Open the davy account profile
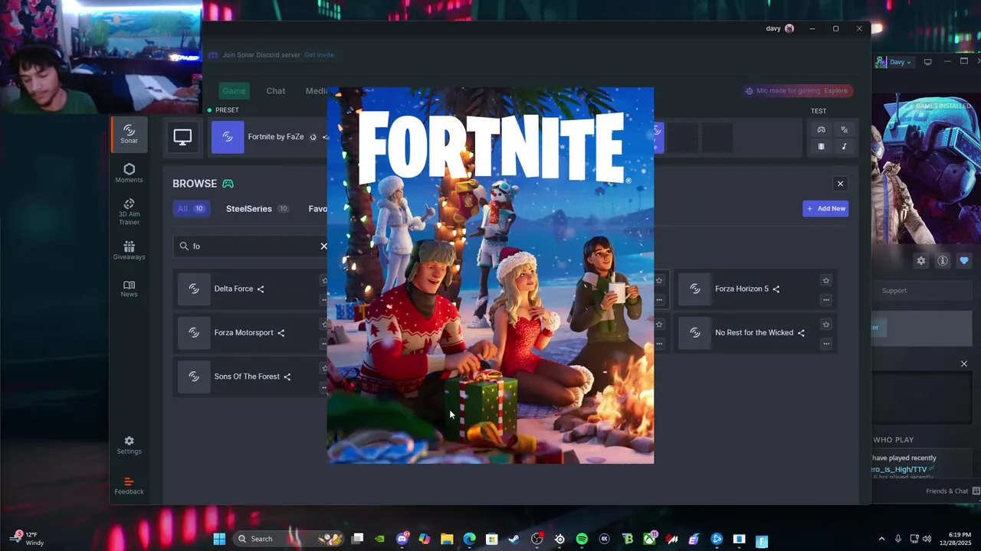The image size is (981, 551). (780, 28)
